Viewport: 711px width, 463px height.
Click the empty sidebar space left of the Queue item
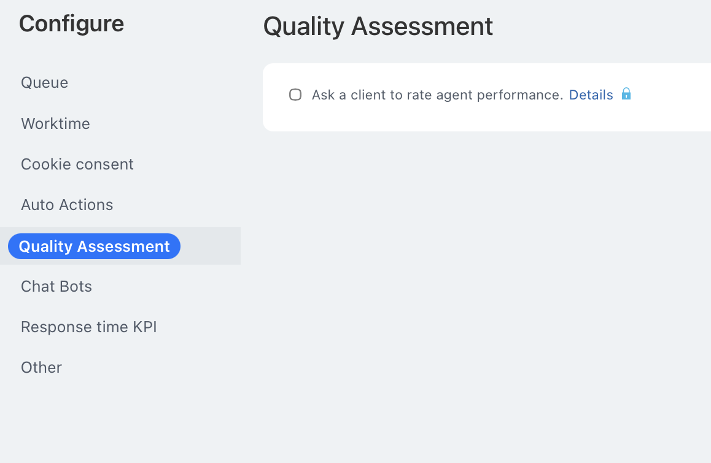[9, 82]
